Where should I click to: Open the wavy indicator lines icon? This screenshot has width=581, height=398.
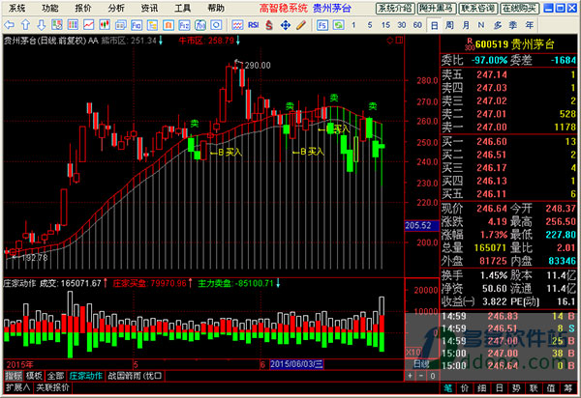[237, 25]
